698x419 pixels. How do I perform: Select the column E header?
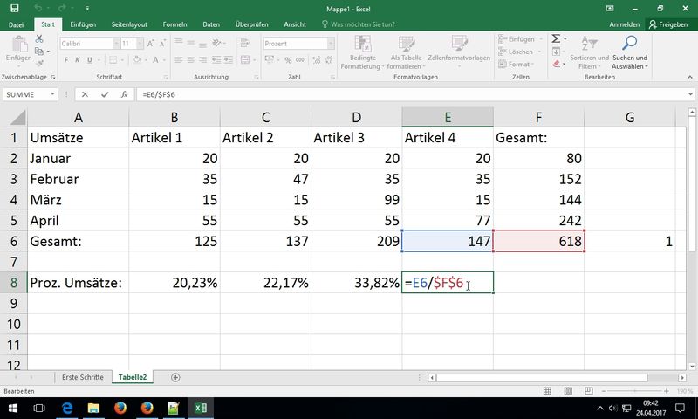[448, 118]
